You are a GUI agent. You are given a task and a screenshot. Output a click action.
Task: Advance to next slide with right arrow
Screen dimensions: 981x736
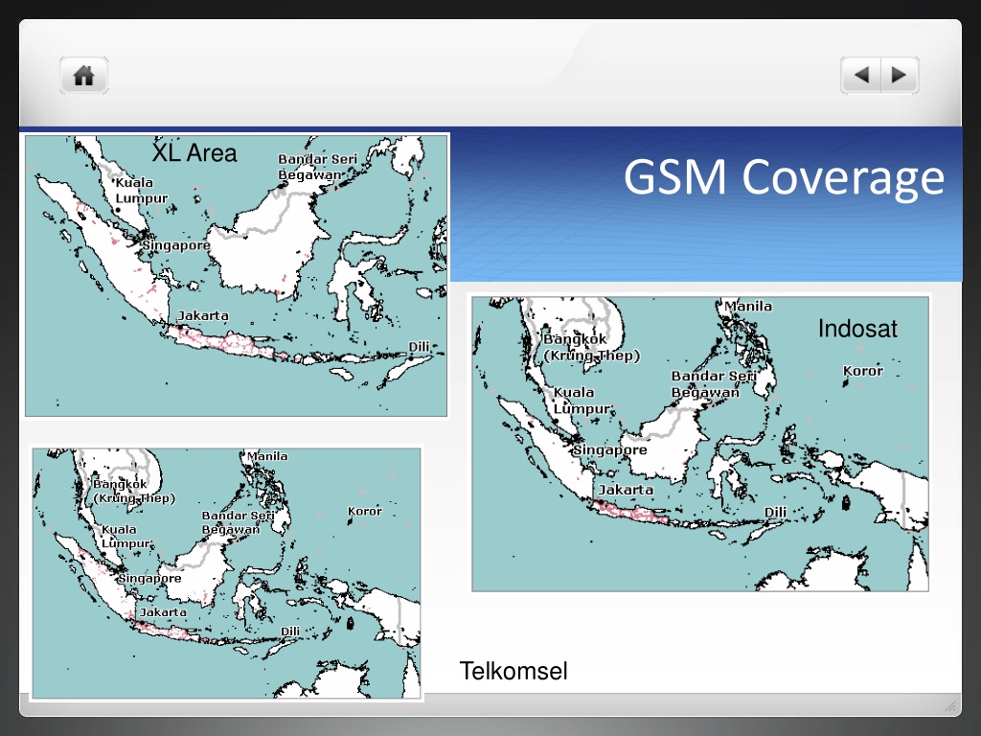tap(900, 75)
